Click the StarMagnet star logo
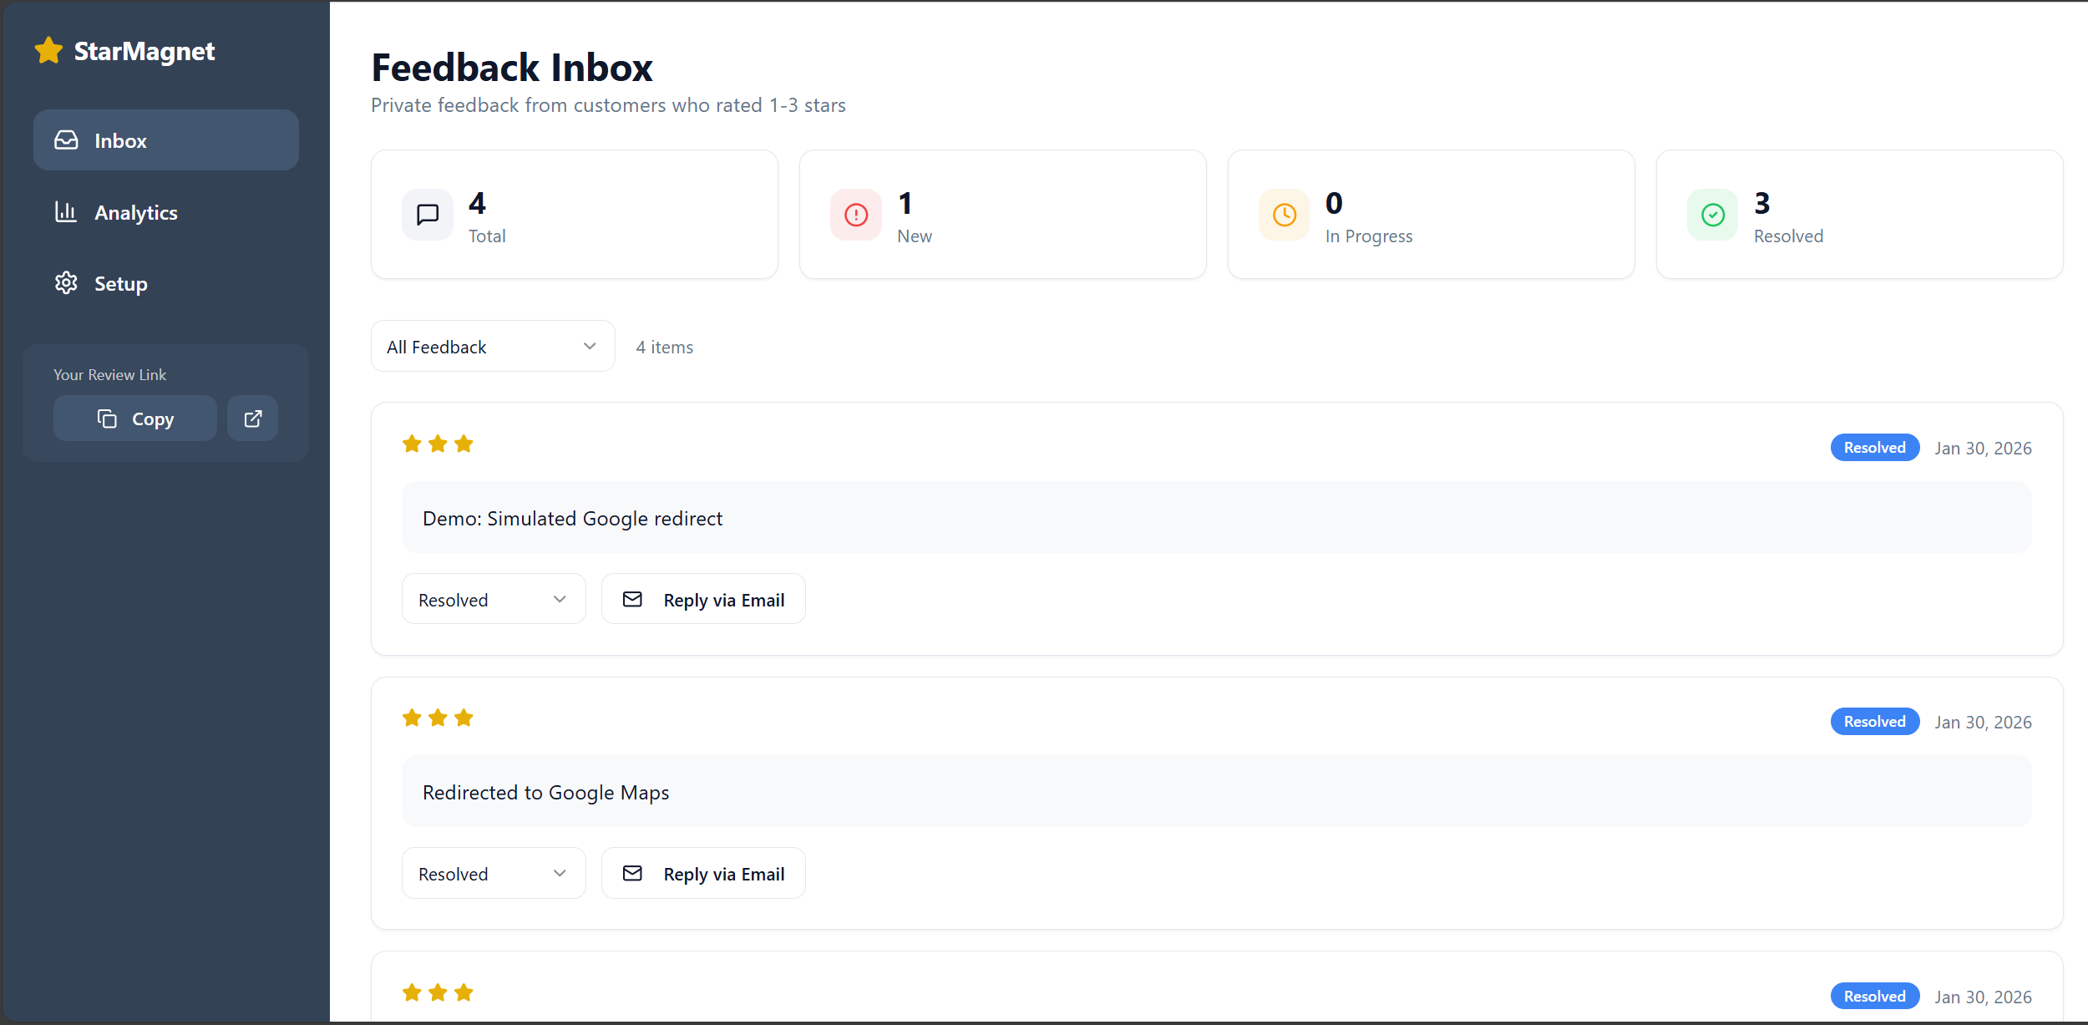Viewport: 2088px width, 1025px height. click(48, 51)
